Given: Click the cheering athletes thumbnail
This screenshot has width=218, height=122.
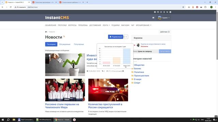Looking at the screenshot, I should 65,90.
